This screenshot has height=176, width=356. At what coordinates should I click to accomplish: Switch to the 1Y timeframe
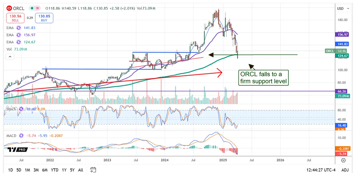64,170
